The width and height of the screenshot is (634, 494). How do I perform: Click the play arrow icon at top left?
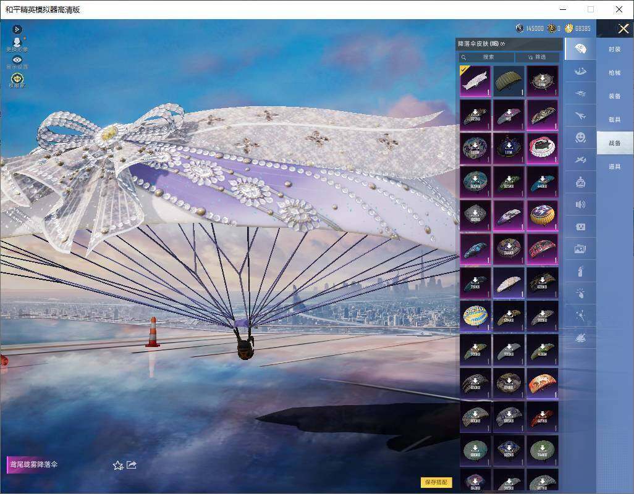click(17, 29)
